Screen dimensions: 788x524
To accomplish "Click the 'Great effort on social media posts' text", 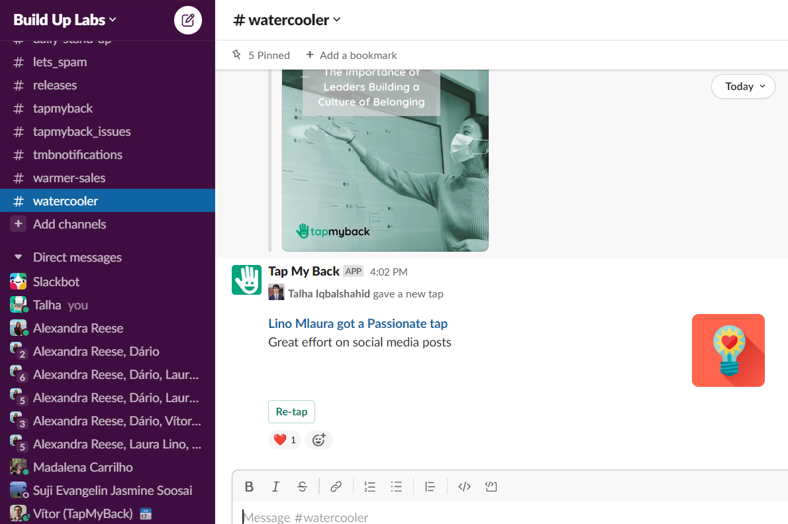I will [360, 342].
